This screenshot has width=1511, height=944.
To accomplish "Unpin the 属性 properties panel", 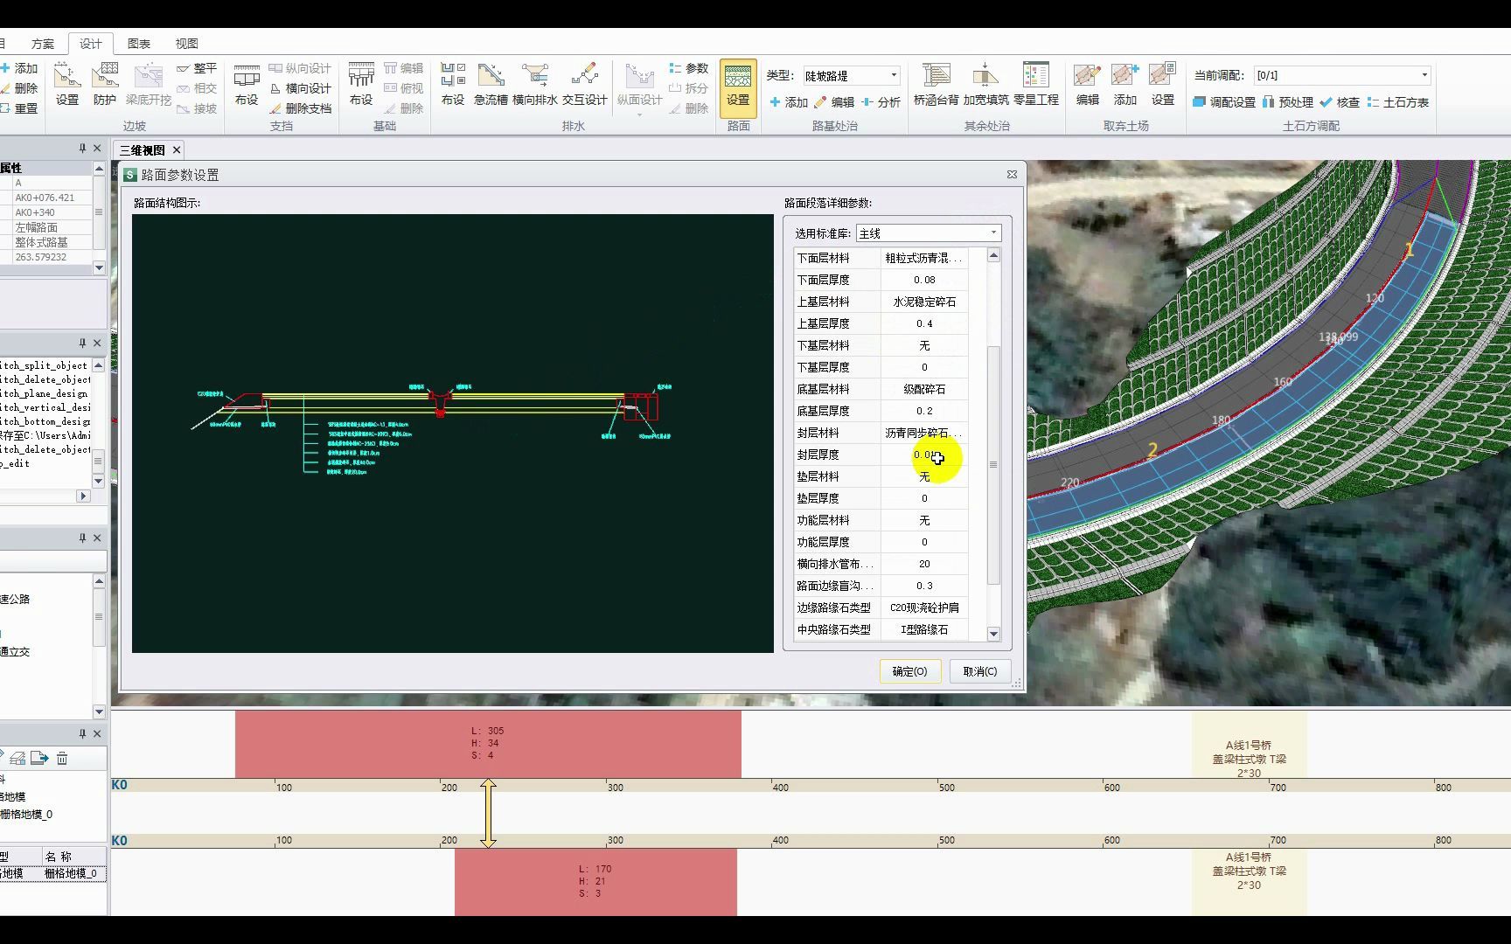I will (83, 149).
